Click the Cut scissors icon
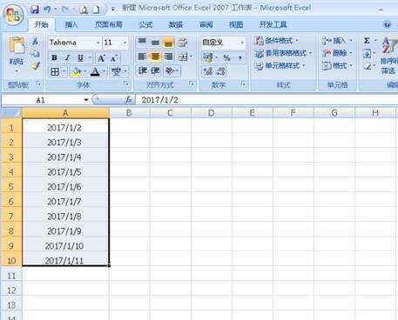The image size is (398, 320). pos(35,42)
